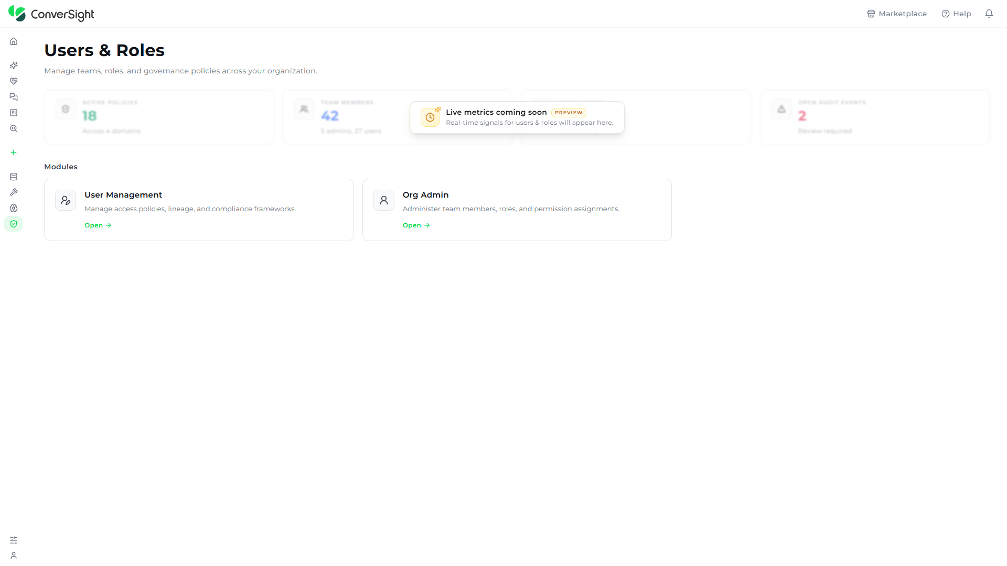Click the Org Admin card title
This screenshot has height=566, width=1007.
(x=426, y=195)
